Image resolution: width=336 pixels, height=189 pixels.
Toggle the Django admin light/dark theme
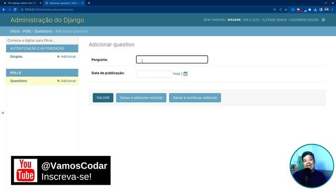click(323, 20)
